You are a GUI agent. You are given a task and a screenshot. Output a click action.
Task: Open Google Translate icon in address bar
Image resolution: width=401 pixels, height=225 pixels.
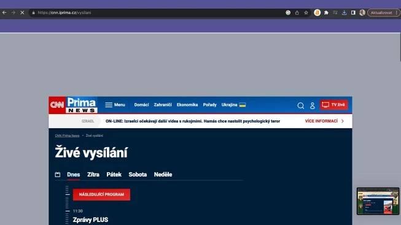tap(288, 12)
